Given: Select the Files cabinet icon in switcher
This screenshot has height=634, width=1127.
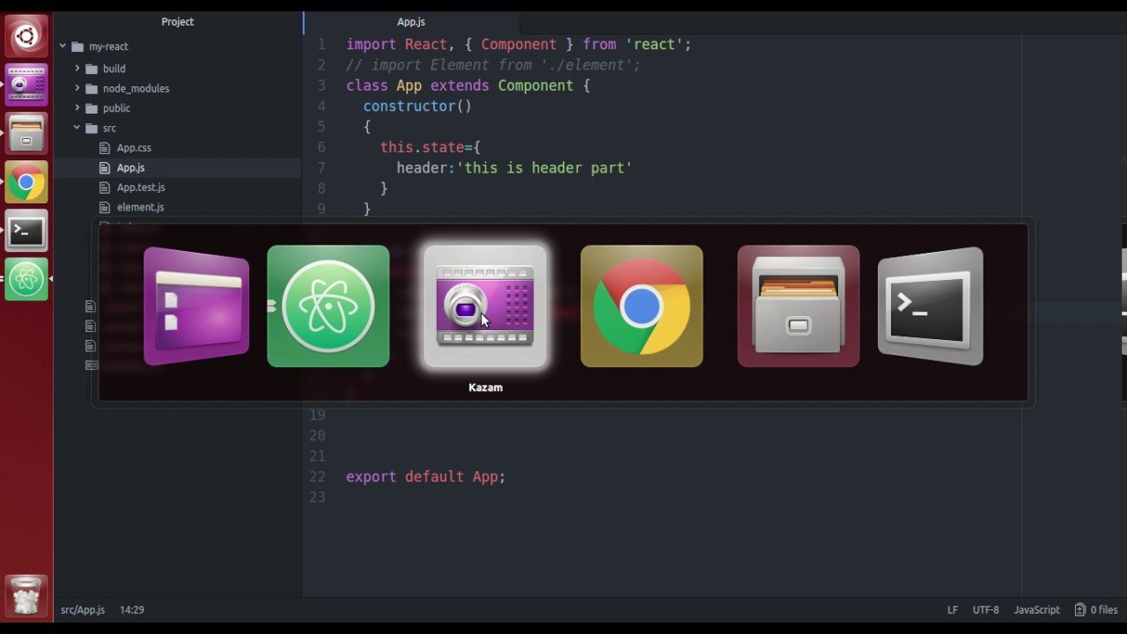Looking at the screenshot, I should tap(799, 306).
